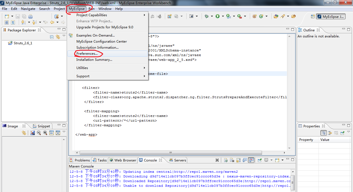Switch to the Snippet tab
Image resolution: width=353 pixels, height=192 pixels.
pyautogui.click(x=41, y=126)
